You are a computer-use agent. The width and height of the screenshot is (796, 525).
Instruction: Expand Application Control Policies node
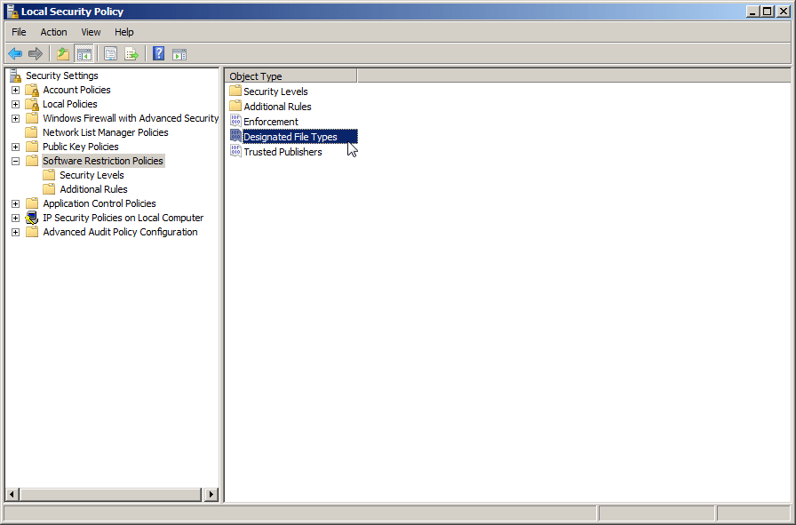[x=16, y=204]
